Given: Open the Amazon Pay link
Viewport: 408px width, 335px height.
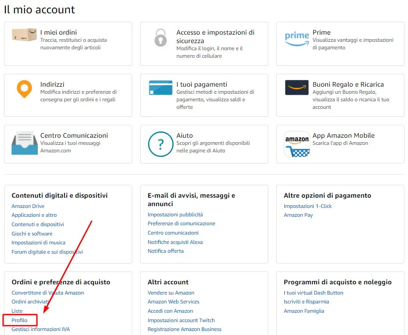Looking at the screenshot, I should point(298,215).
